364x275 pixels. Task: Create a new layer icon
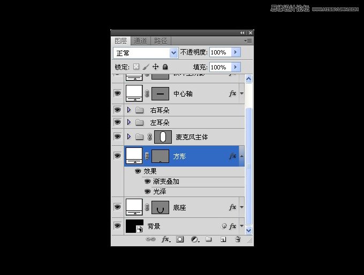223,239
